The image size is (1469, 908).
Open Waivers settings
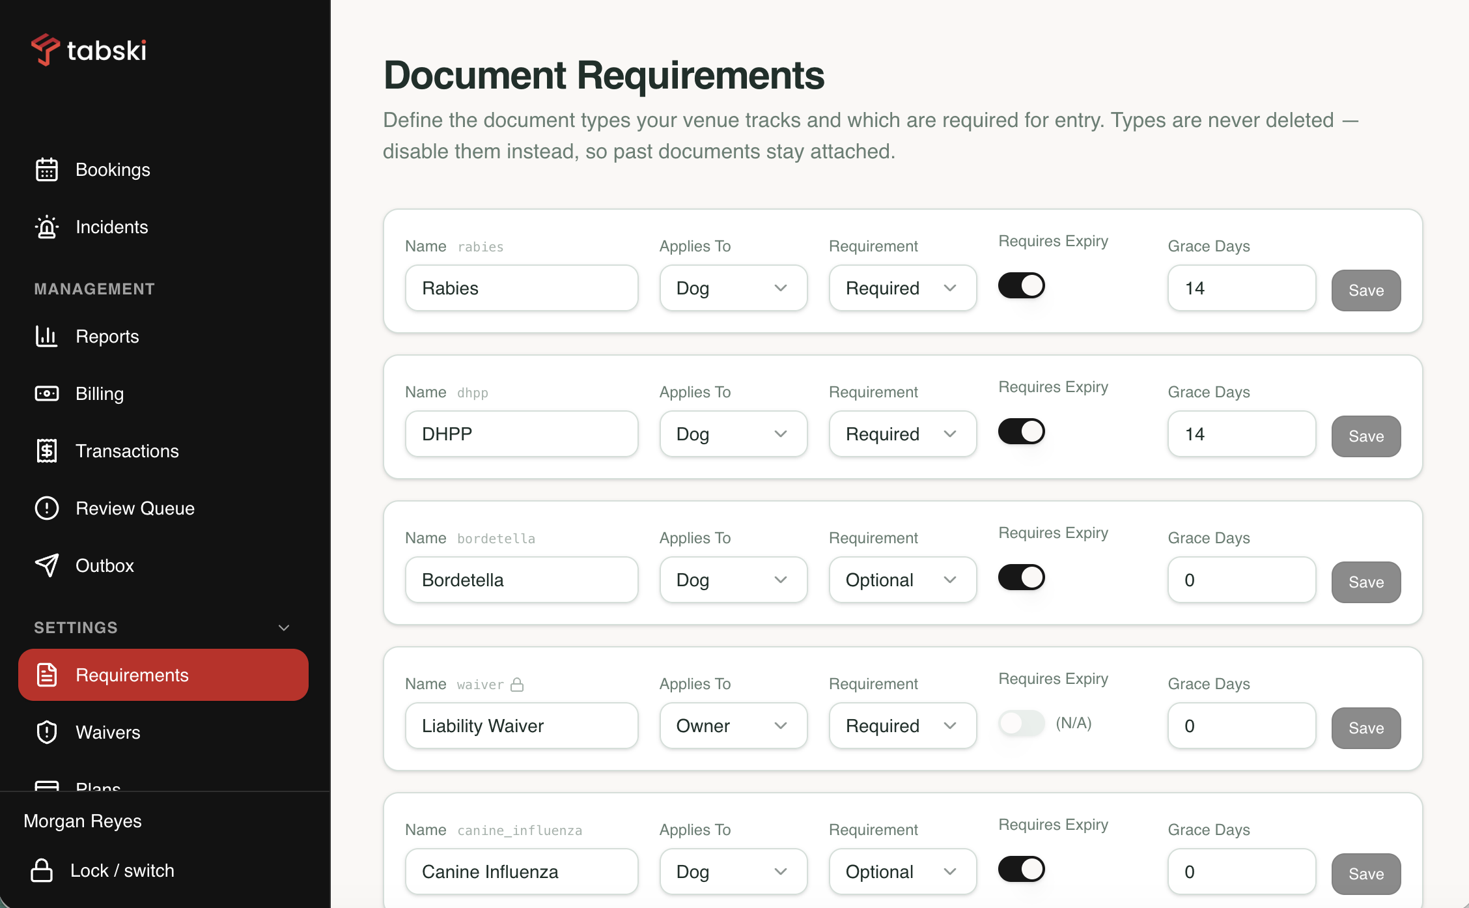(x=163, y=732)
